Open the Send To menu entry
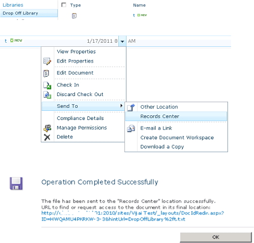The width and height of the screenshot is (254, 243). pyautogui.click(x=83, y=106)
